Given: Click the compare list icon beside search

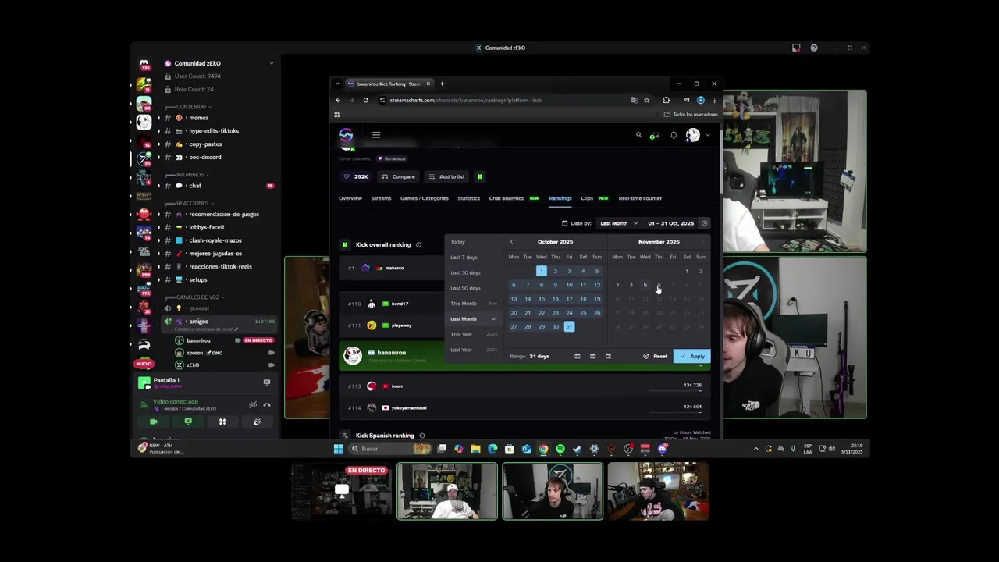Looking at the screenshot, I should pyautogui.click(x=655, y=135).
